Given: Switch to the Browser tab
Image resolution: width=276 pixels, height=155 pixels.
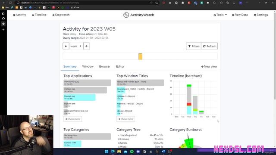Looking at the screenshot, I should point(104,66).
